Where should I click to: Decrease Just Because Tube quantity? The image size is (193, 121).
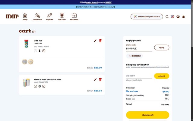35,86
